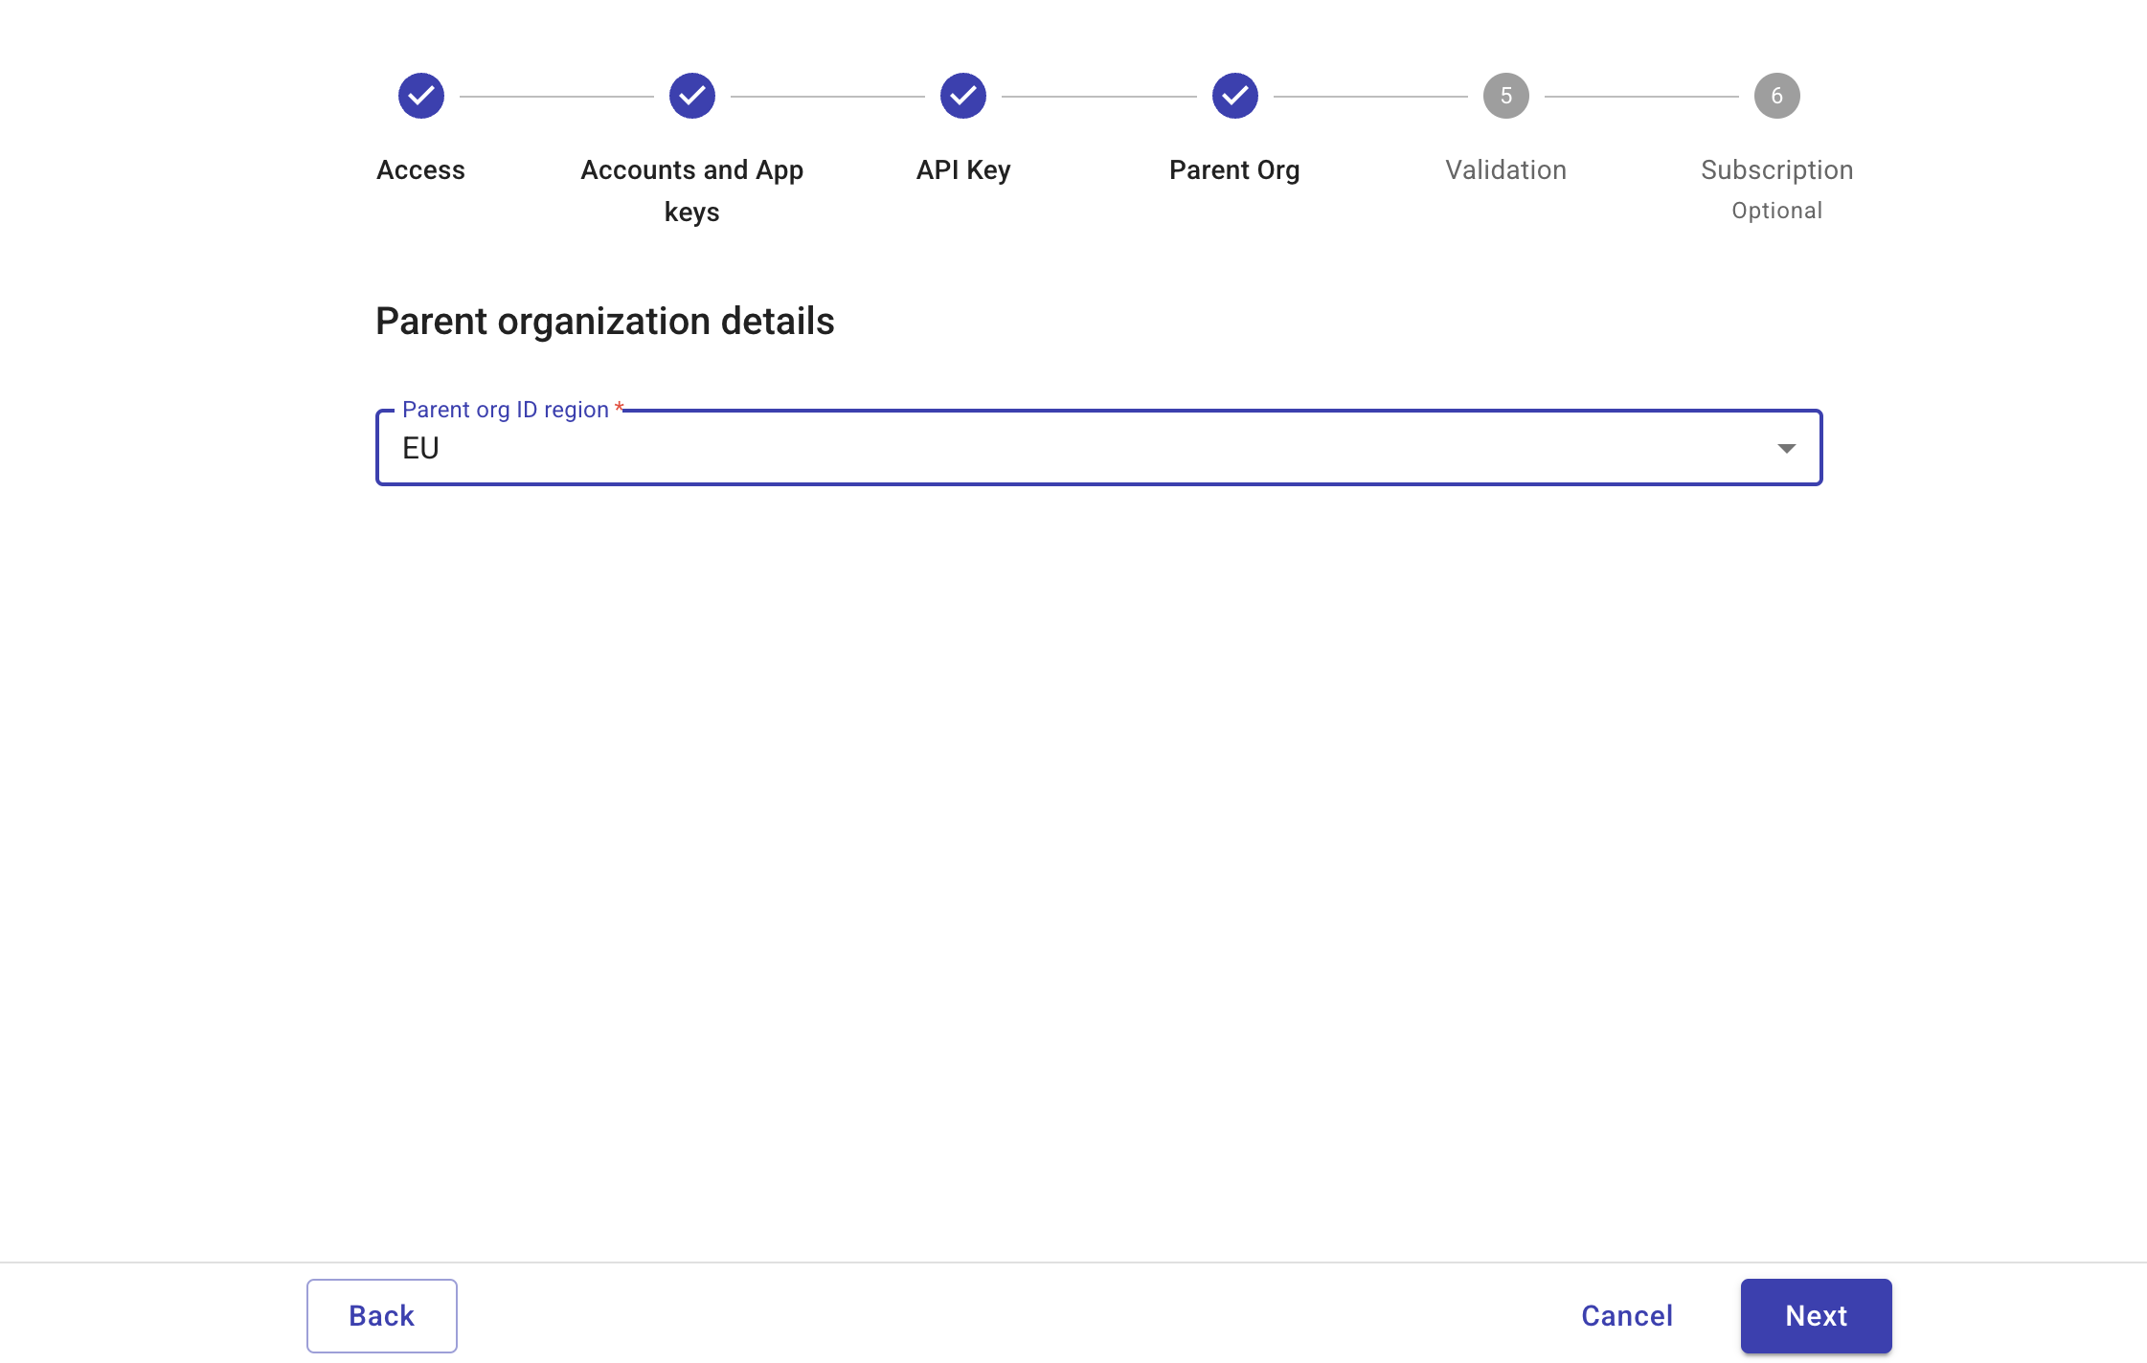Click the grayed Validation stepper indicator
Viewport: 2147px width, 1363px height.
[1505, 95]
